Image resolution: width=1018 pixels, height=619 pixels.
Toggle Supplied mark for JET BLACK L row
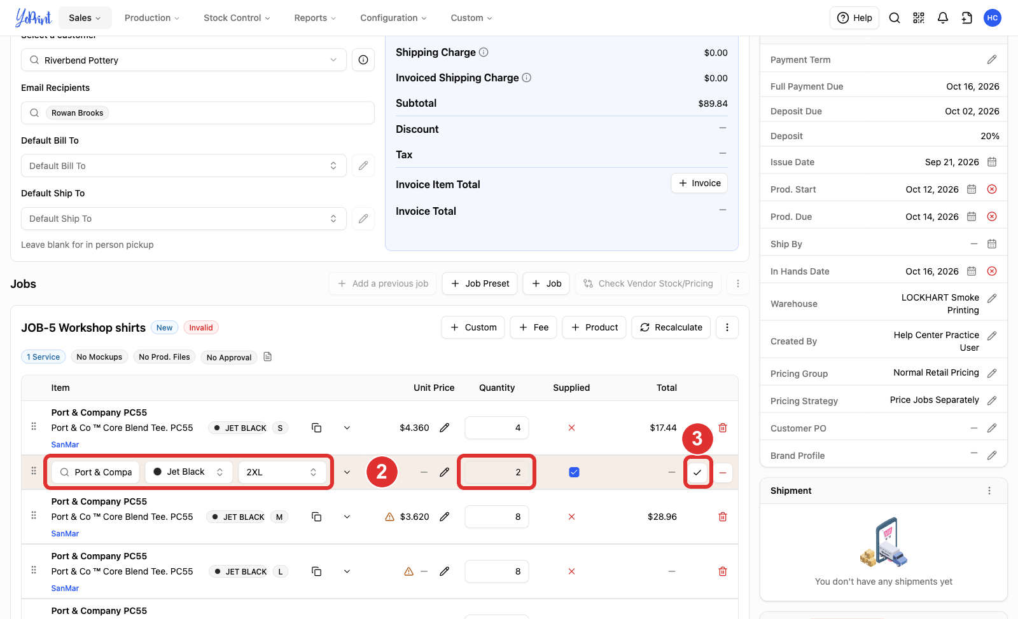click(571, 571)
